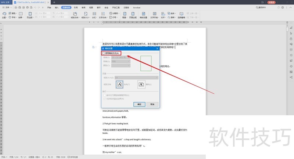
Task: Switch to the 视图 tab
Action: tap(91, 7)
